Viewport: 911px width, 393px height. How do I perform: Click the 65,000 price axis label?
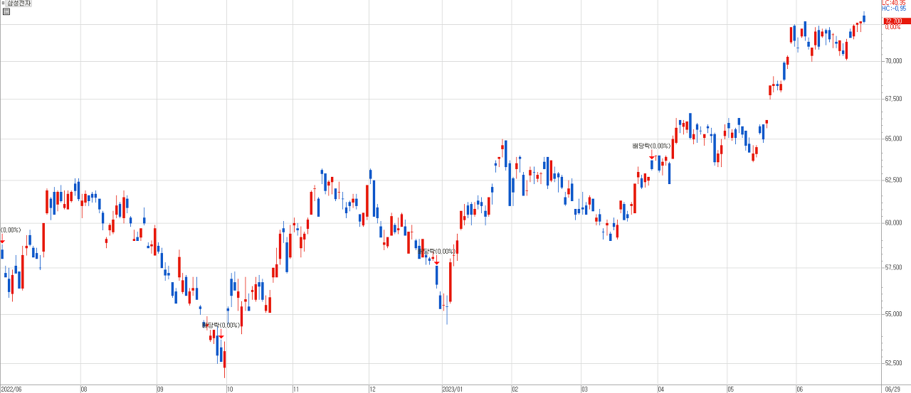coord(894,139)
